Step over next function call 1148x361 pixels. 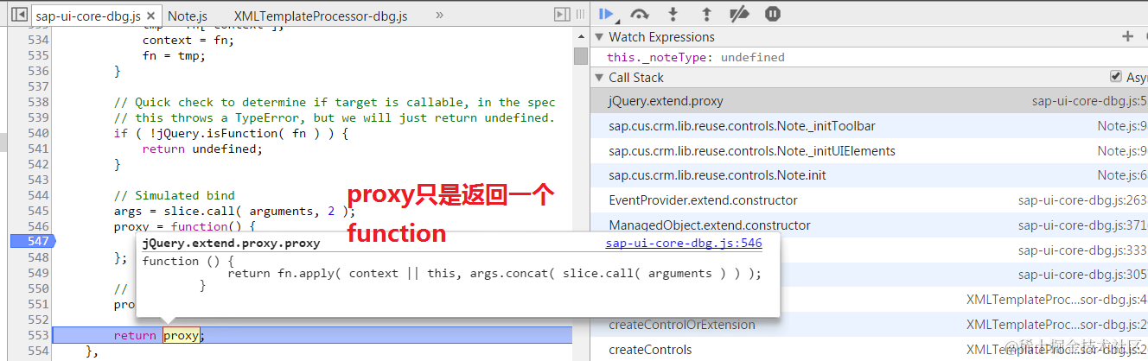(x=640, y=14)
